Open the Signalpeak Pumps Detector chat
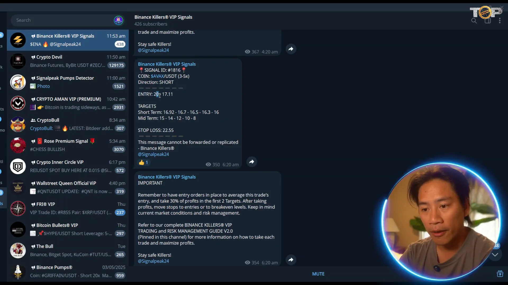508x285 pixels. [68, 82]
